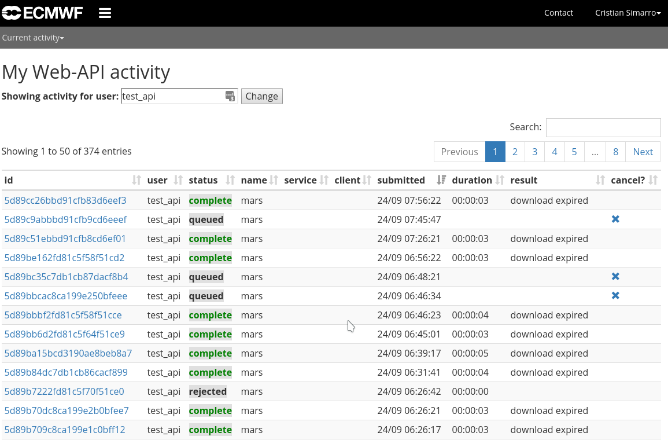This screenshot has width=668, height=440.
Task: Go to page 4 of results
Action: point(554,152)
